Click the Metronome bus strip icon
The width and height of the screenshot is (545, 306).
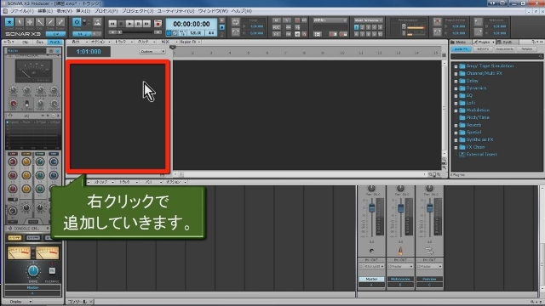click(x=400, y=251)
